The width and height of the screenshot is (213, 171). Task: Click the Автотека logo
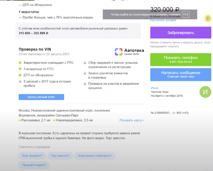coord(129,52)
